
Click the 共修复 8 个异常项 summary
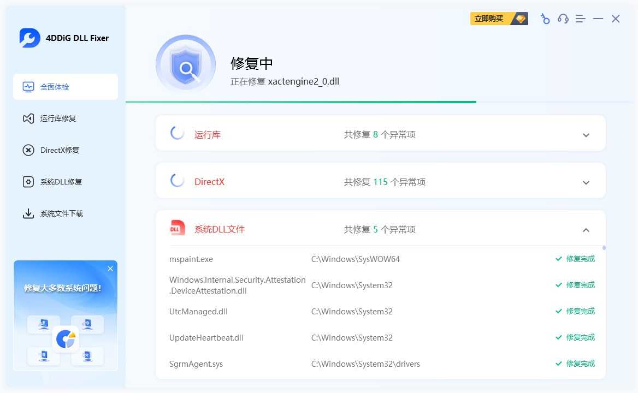380,134
